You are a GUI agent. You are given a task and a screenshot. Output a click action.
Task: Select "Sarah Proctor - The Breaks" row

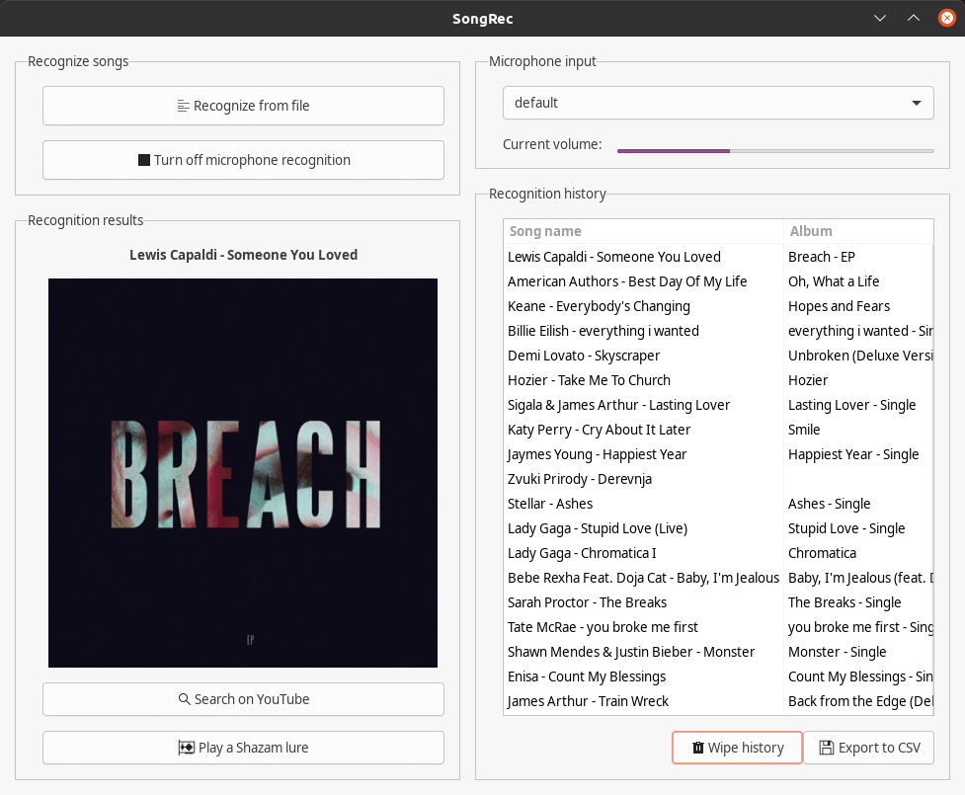tap(718, 602)
